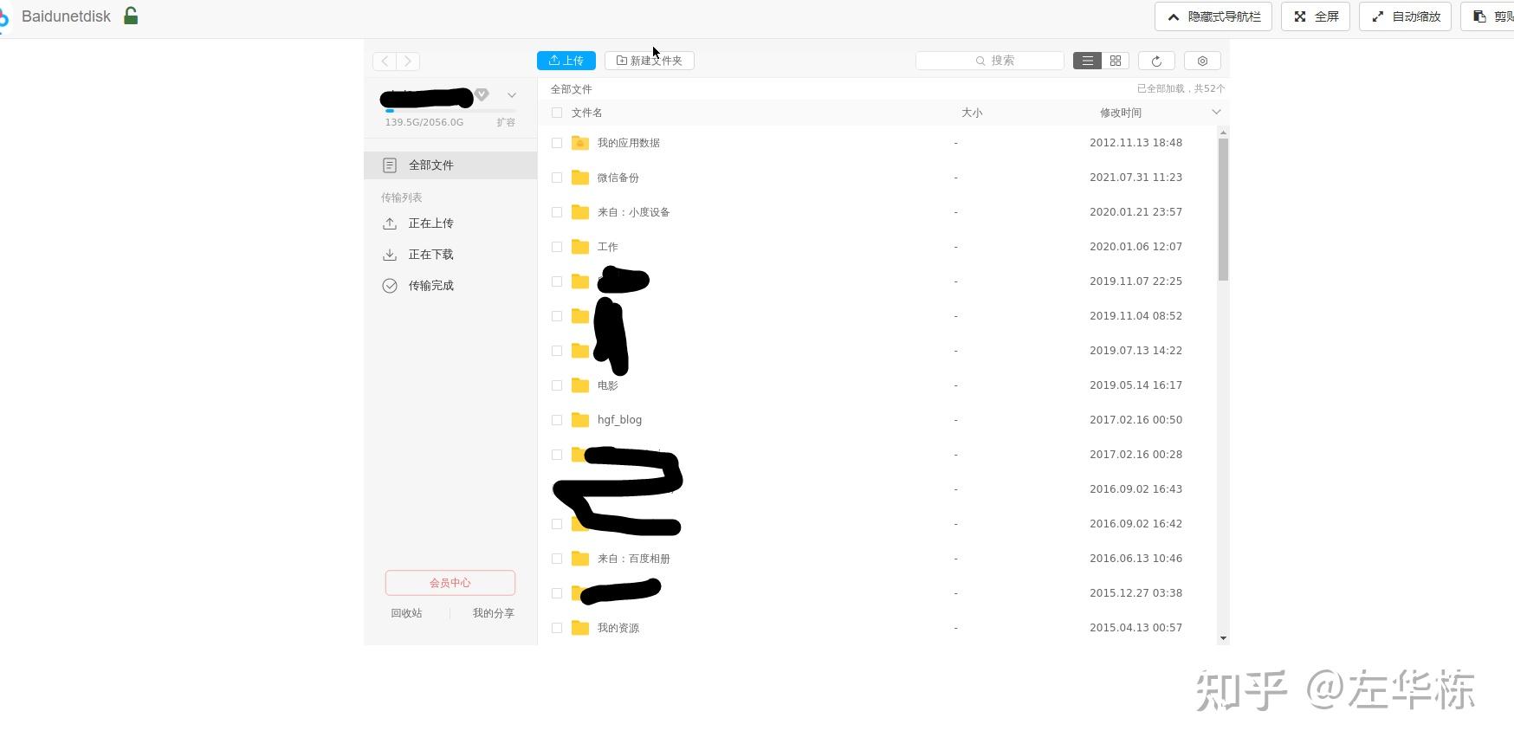Open the 电影 folder icon

point(580,385)
